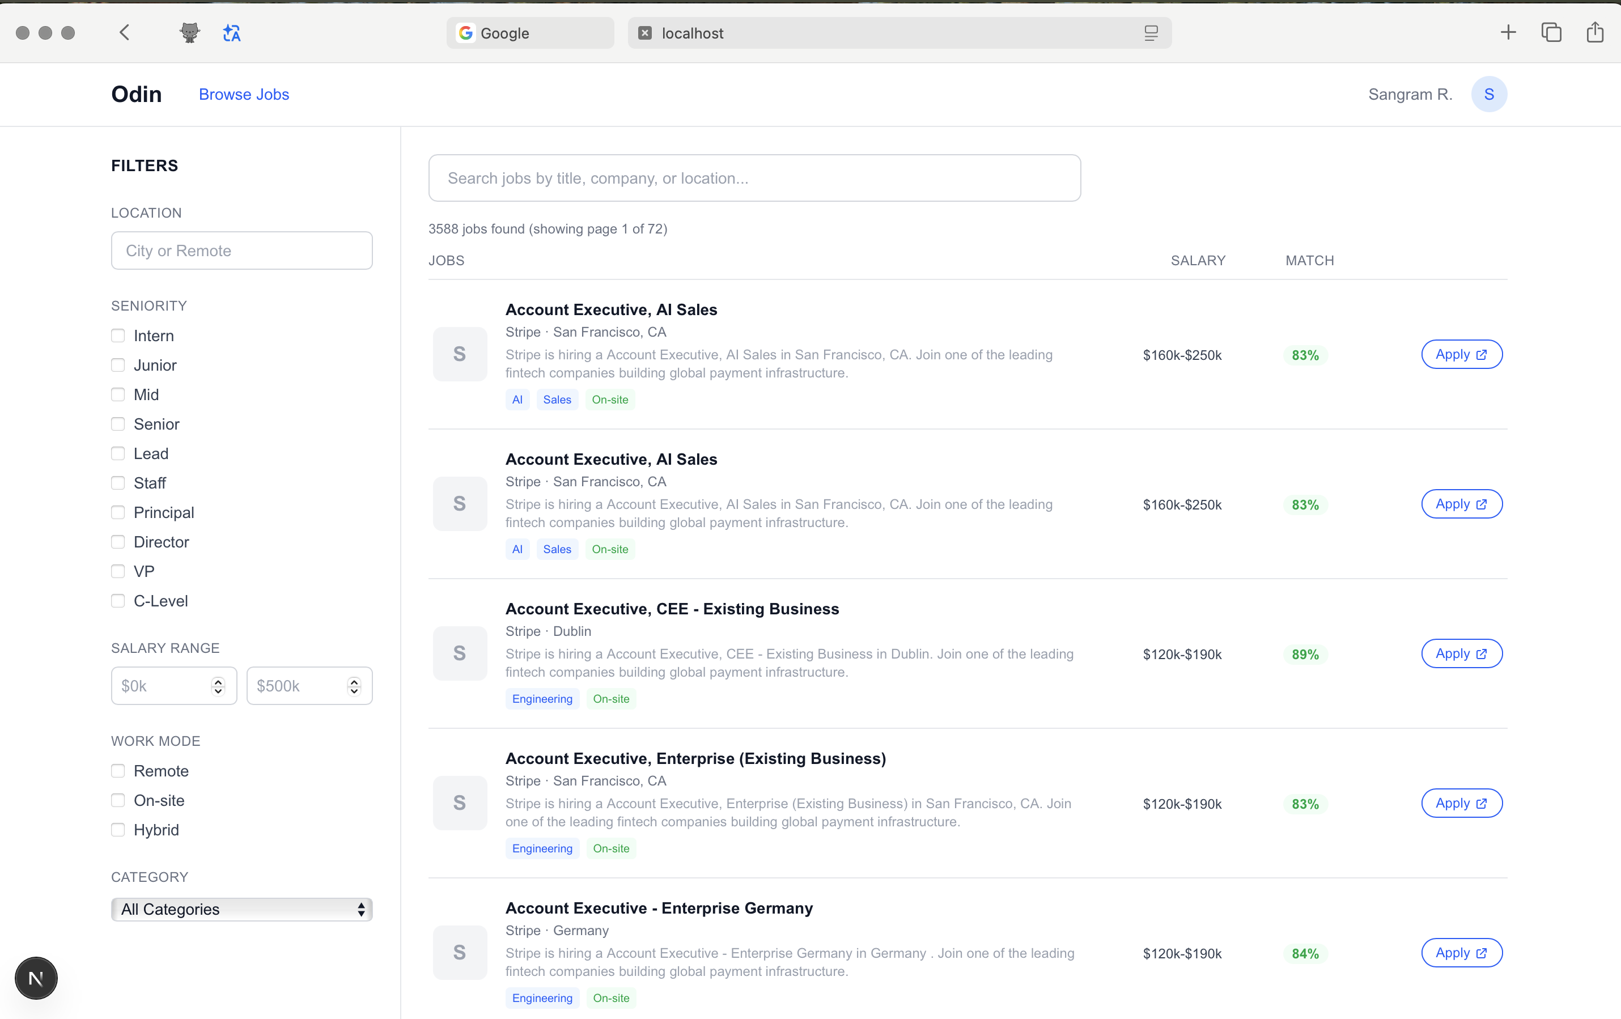Click the S user avatar
Viewport: 1621px width, 1019px height.
pyautogui.click(x=1489, y=94)
